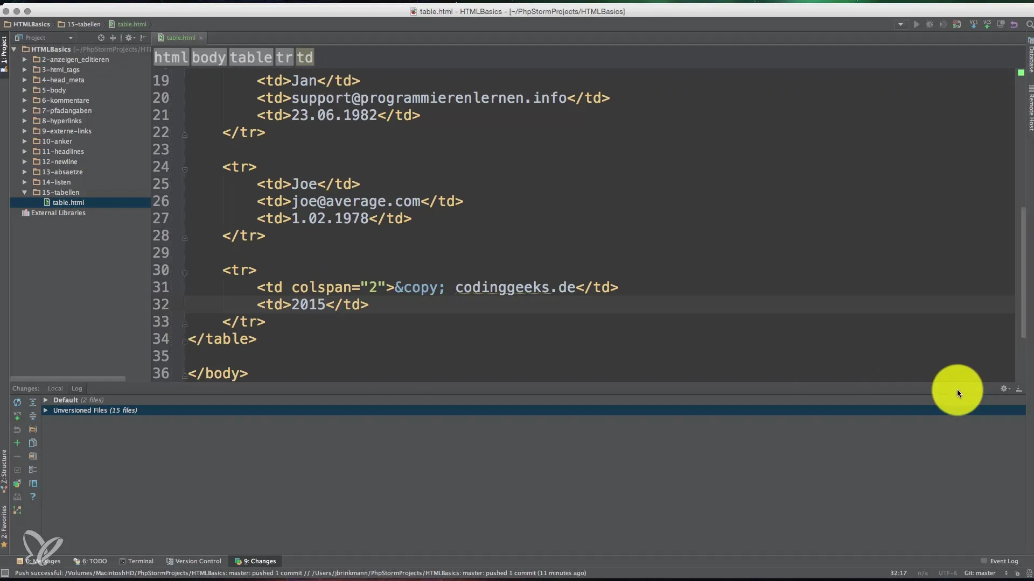Create new changelist with green plus

coord(17,443)
